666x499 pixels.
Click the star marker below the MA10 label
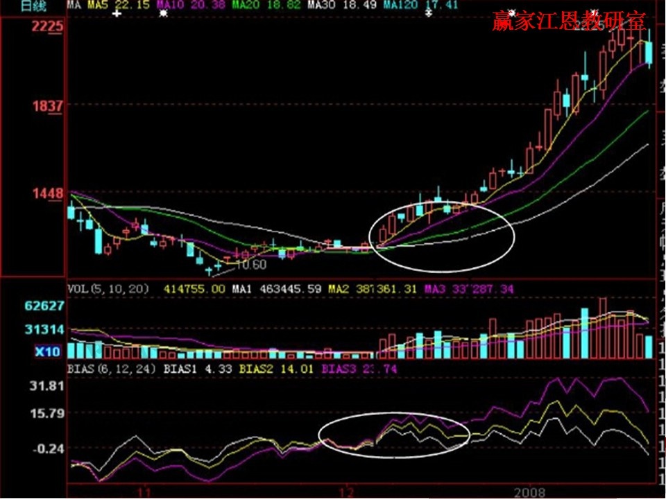[x=164, y=14]
